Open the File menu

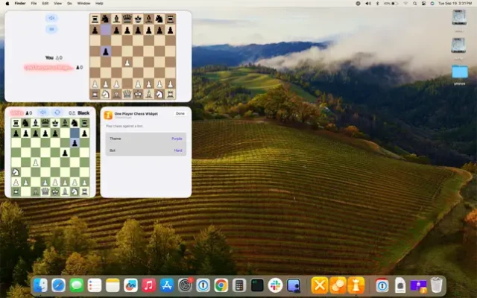pos(34,4)
